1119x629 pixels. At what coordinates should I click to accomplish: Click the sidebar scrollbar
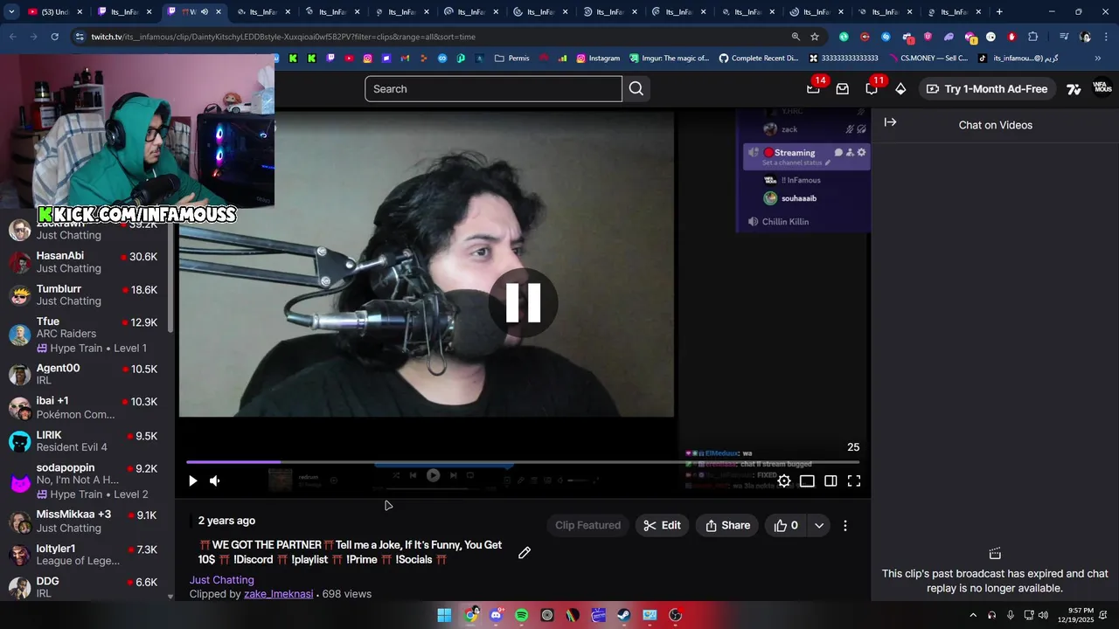coord(170,280)
